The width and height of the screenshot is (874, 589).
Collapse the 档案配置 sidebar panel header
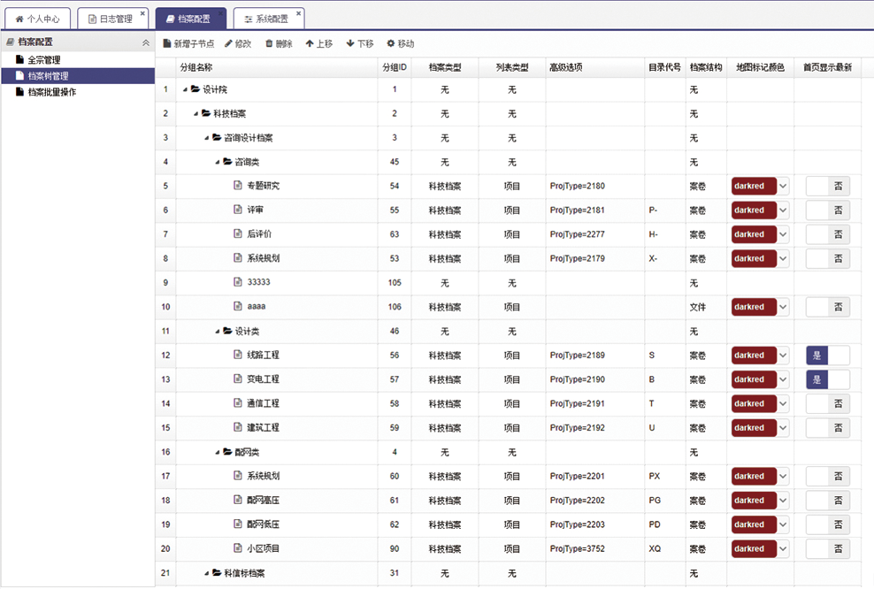tap(146, 42)
